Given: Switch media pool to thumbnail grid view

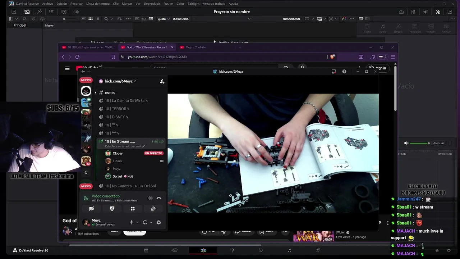Looking at the screenshot, I should tap(91, 19).
